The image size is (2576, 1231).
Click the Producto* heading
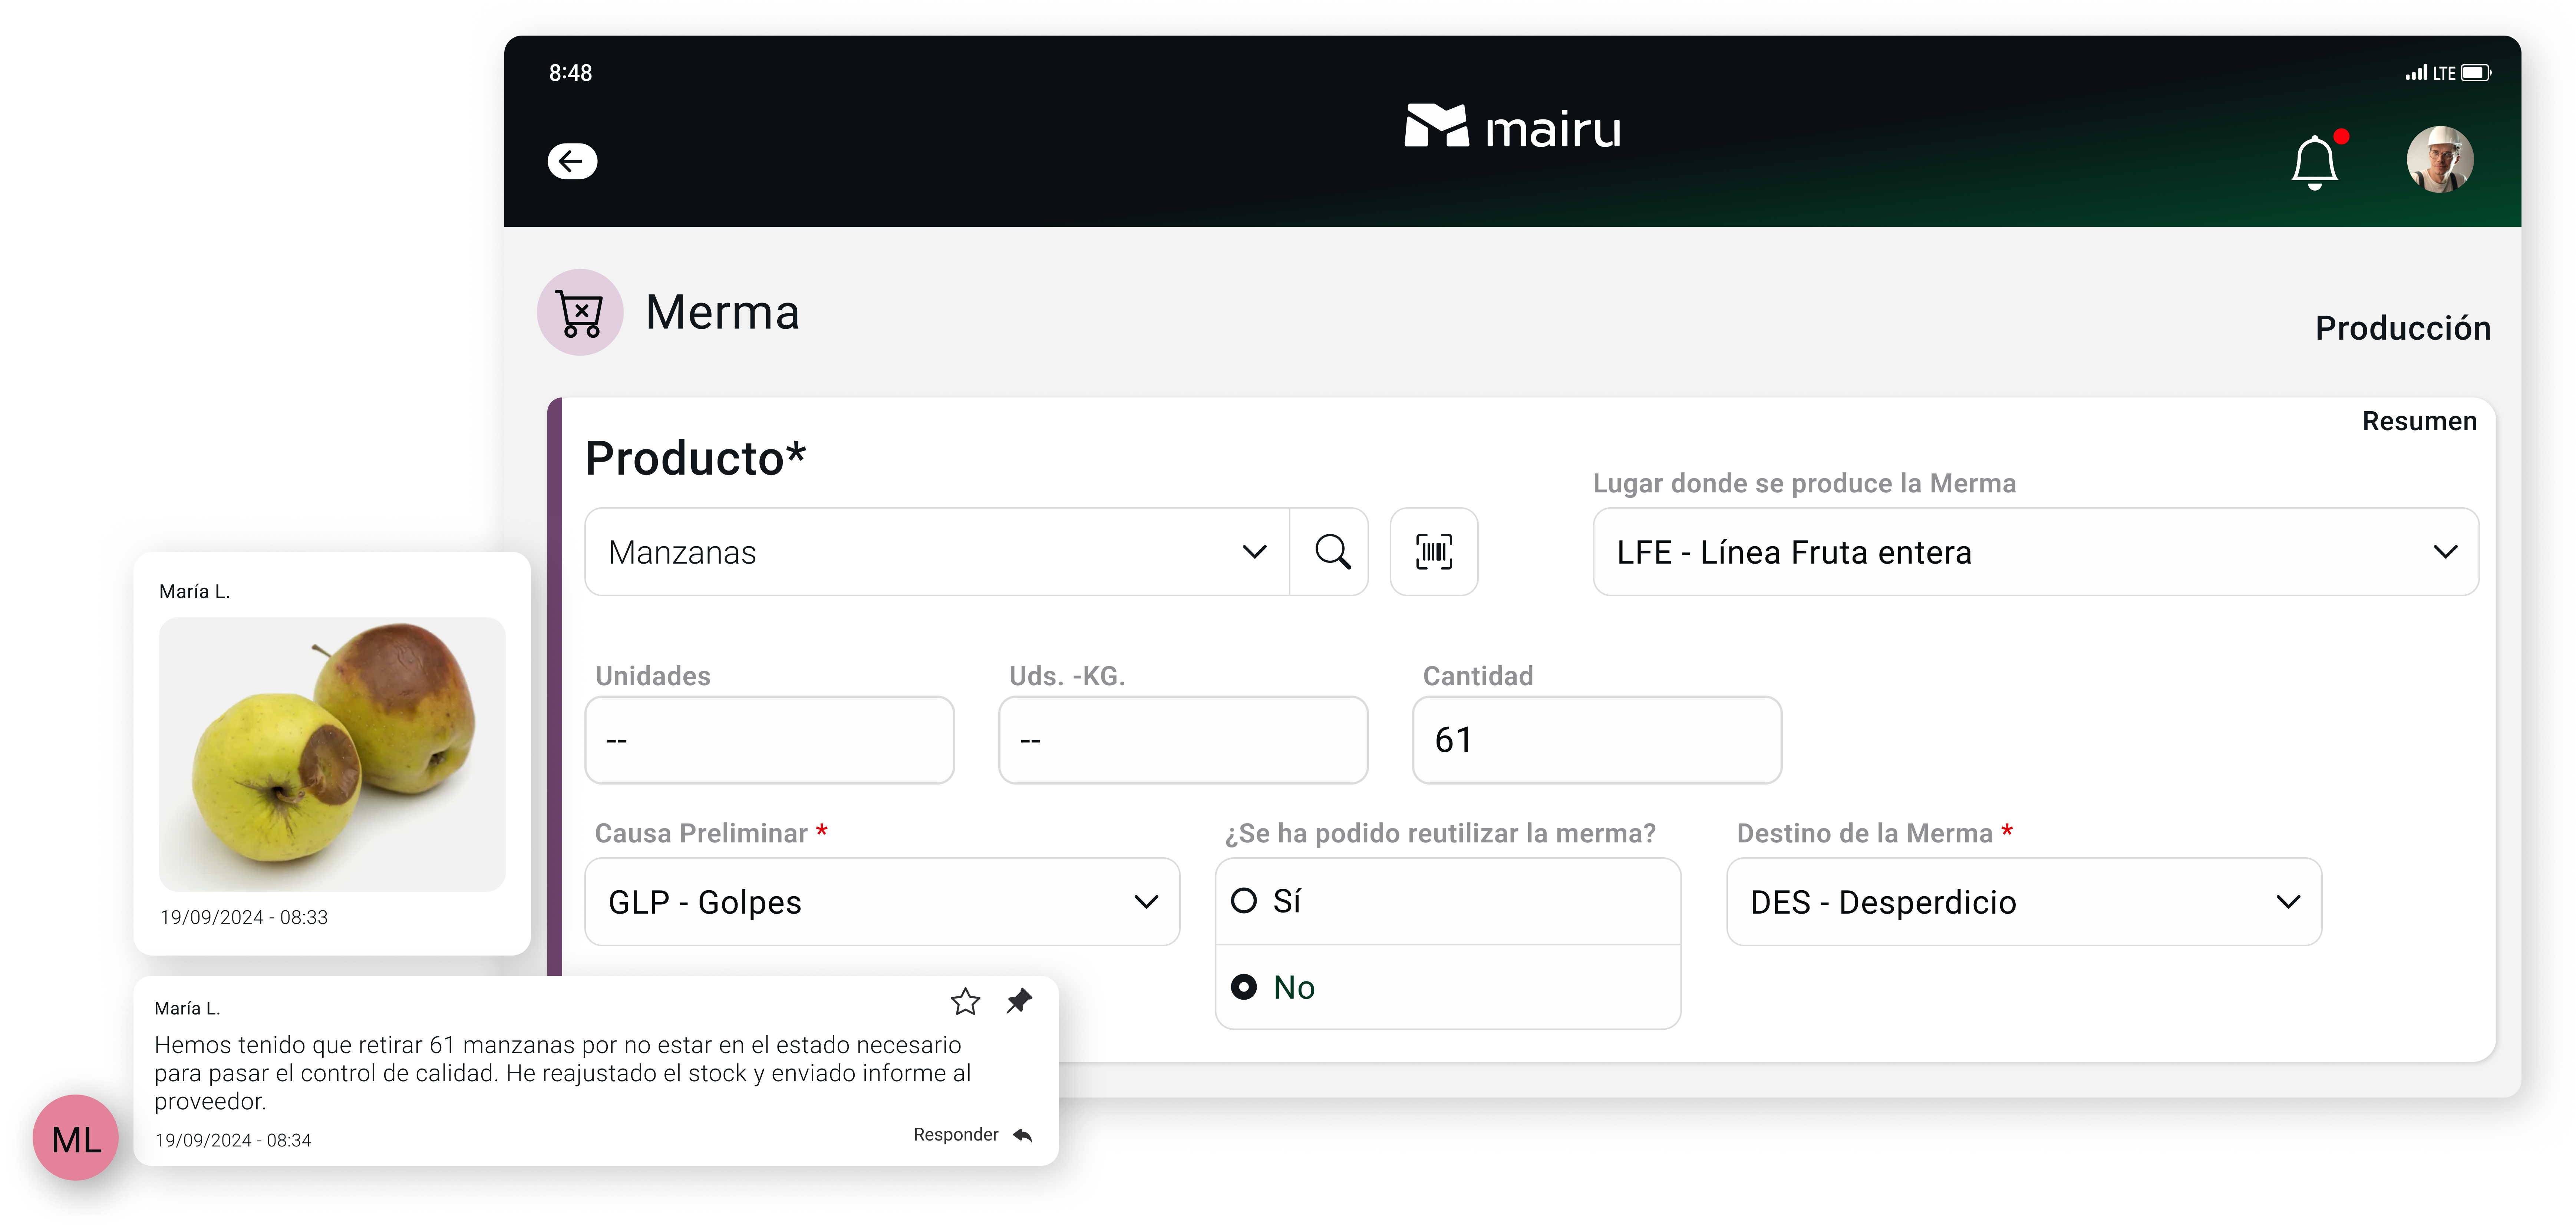695,458
